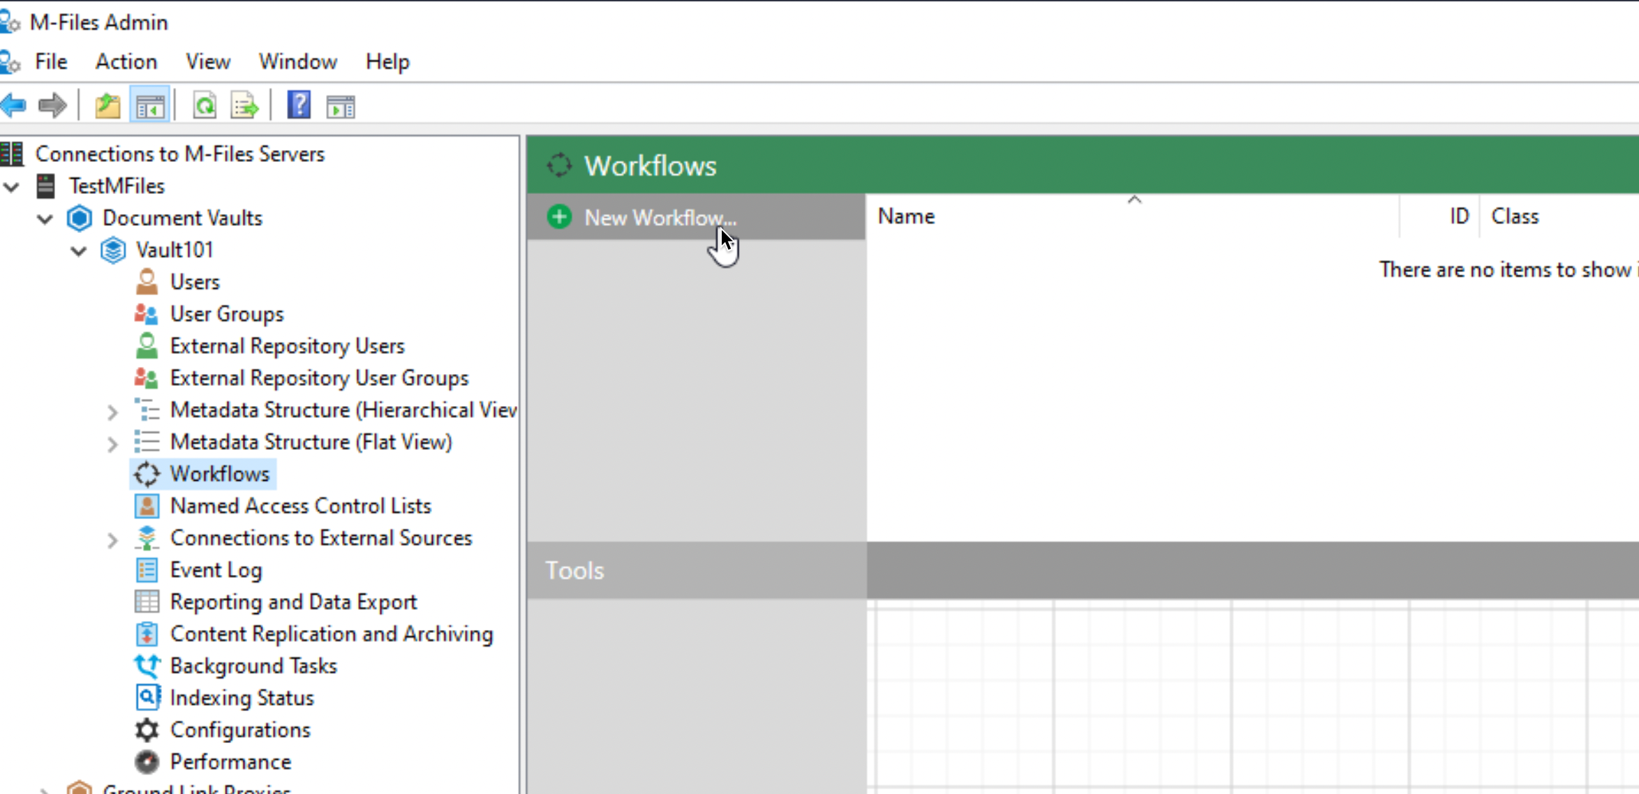
Task: Collapse the TestMFiles server node
Action: point(12,186)
